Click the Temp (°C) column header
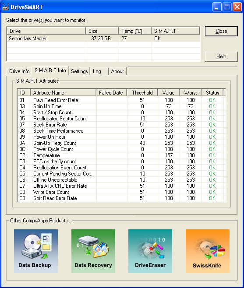 click(x=135, y=31)
